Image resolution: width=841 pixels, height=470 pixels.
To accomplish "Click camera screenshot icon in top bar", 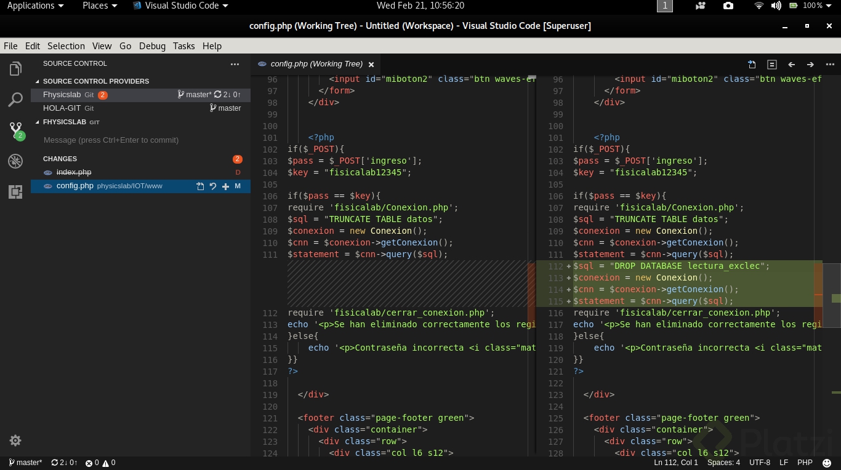I will [x=728, y=6].
